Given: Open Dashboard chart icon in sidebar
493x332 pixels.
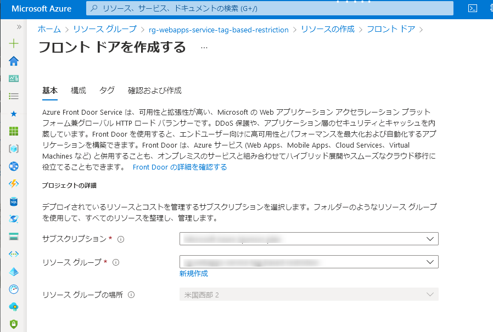Looking at the screenshot, I should (x=14, y=78).
